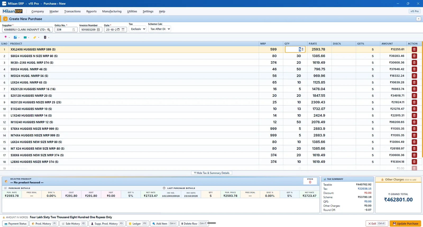Image resolution: width=423 pixels, height=227 pixels.
Task: Click Other Charges to add
Action: (x=398, y=180)
